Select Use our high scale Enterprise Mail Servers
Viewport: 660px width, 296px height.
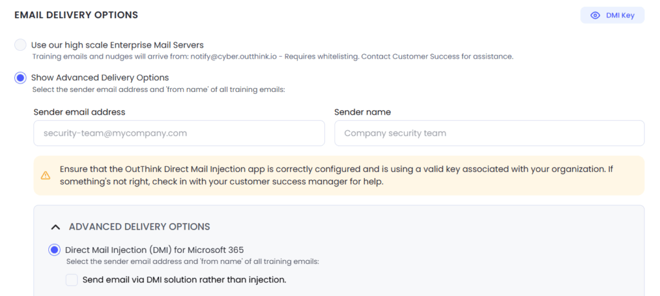pos(20,45)
